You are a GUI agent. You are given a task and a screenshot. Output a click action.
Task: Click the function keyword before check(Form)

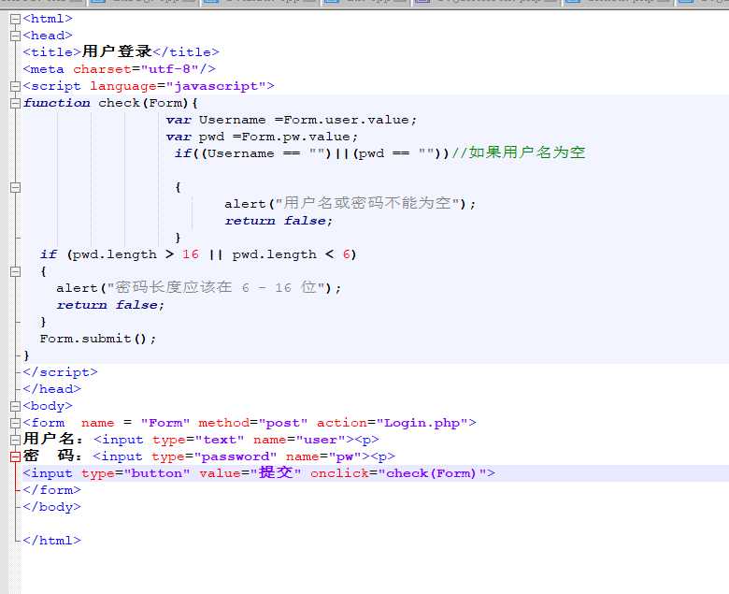point(57,103)
